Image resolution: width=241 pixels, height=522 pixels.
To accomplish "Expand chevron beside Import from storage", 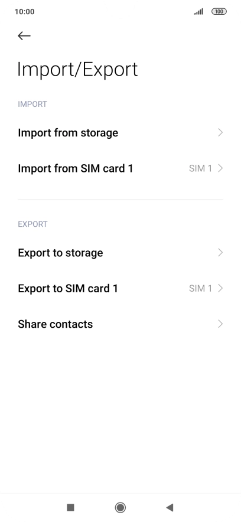I will click(220, 132).
